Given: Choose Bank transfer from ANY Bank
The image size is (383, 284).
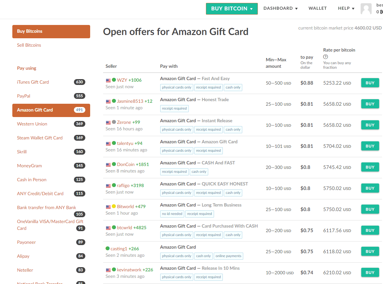Looking at the screenshot, I should coord(46,207).
